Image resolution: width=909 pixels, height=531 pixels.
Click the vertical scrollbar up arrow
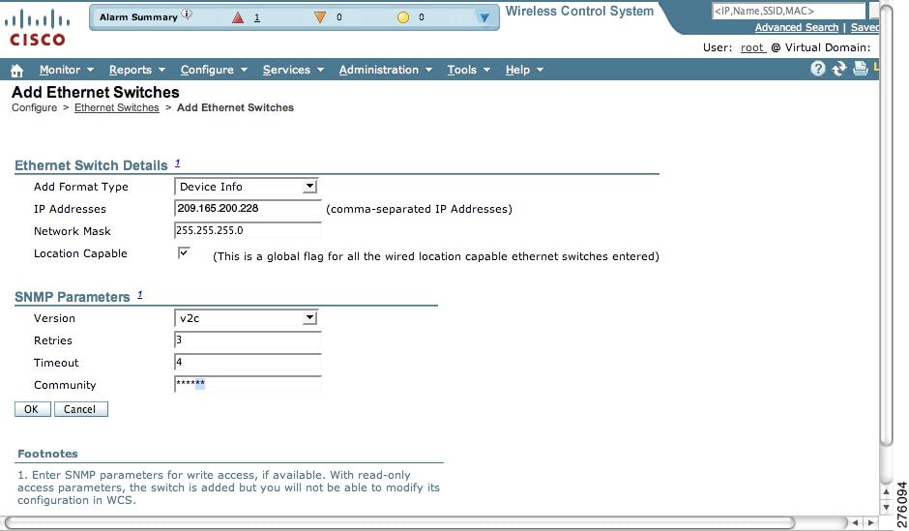pyautogui.click(x=887, y=491)
